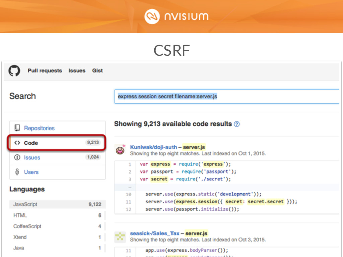Filter results by JavaScript language

[58, 204]
